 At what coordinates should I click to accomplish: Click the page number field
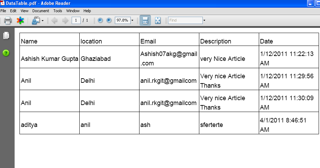pyautogui.click(x=76, y=20)
